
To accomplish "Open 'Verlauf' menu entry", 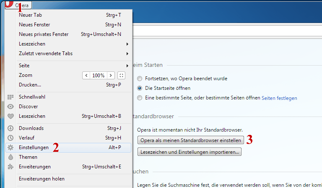I will click(x=68, y=138).
